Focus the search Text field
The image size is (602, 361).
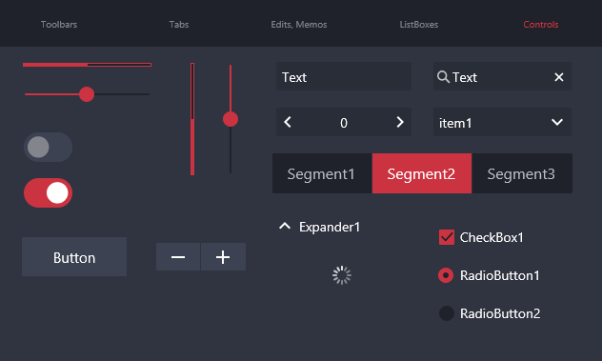pyautogui.click(x=502, y=76)
